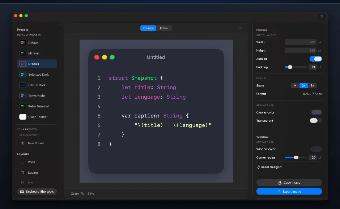Screen dimensions: 340x209
Task: Click the red dot in code window preview
Action: click(97, 57)
